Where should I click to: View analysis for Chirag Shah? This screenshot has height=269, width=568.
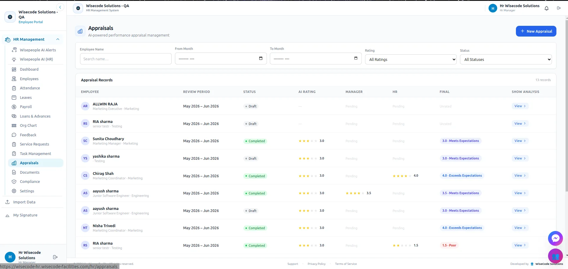(520, 175)
